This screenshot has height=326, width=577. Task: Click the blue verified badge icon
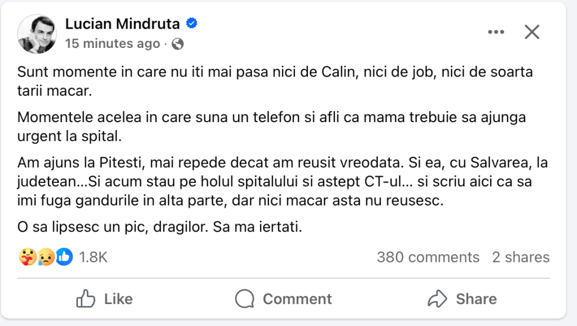[x=192, y=24]
